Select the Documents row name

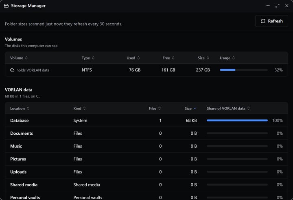(22, 133)
